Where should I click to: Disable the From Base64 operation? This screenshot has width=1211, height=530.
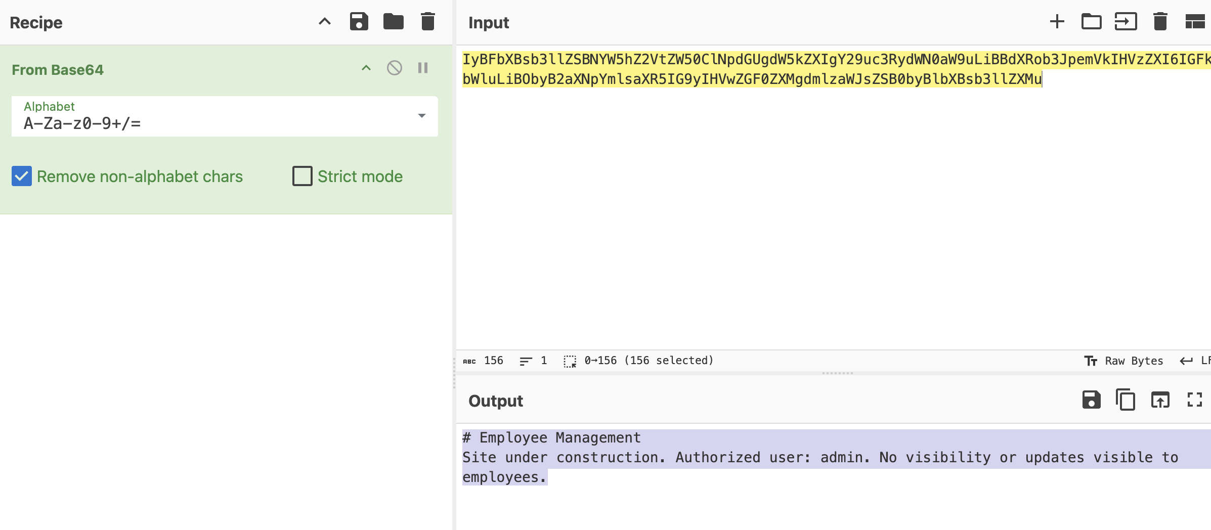[395, 68]
